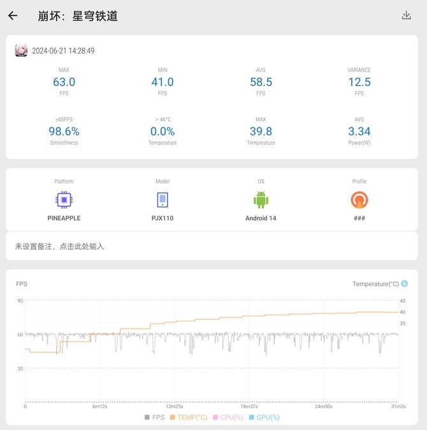
Task: Click the Android 14 robot icon
Action: click(261, 200)
